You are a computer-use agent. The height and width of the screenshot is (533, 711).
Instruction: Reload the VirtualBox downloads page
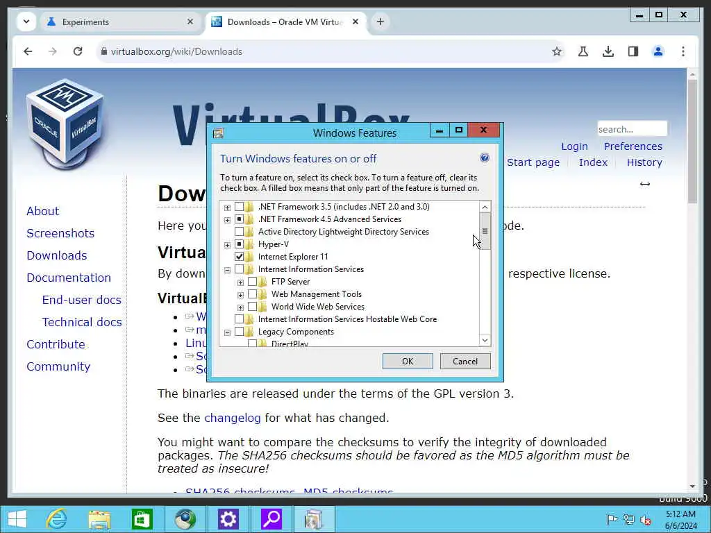pyautogui.click(x=78, y=51)
